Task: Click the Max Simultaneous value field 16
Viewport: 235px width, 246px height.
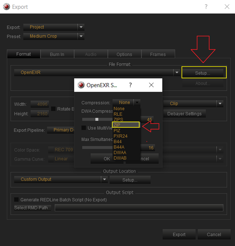Action: (148, 148)
